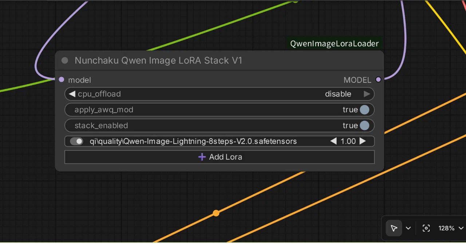This screenshot has width=466, height=244.
Task: Collapse node via gray dot in title
Action: [65, 60]
